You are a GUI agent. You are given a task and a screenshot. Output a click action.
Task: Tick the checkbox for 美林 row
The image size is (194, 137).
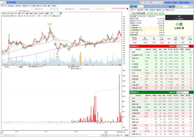(131, 52)
